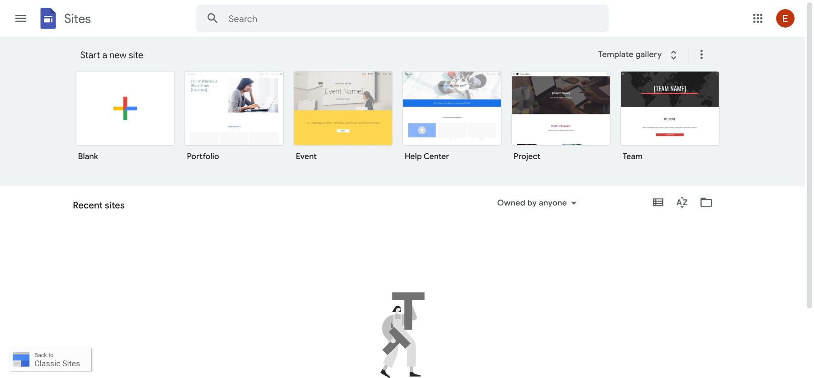This screenshot has height=378, width=814.
Task: Open the three-dot more options menu
Action: (x=701, y=55)
